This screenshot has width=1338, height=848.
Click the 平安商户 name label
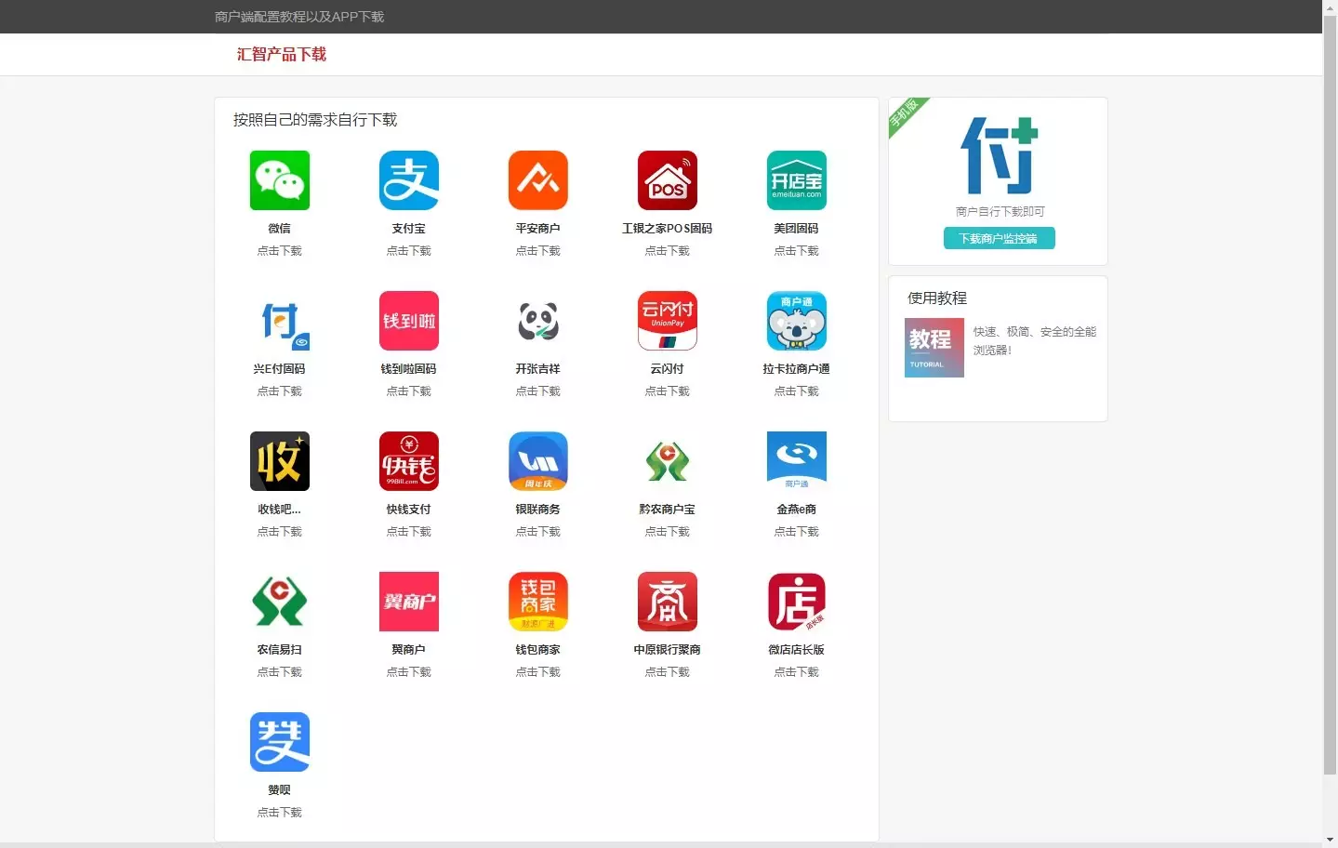537,229
